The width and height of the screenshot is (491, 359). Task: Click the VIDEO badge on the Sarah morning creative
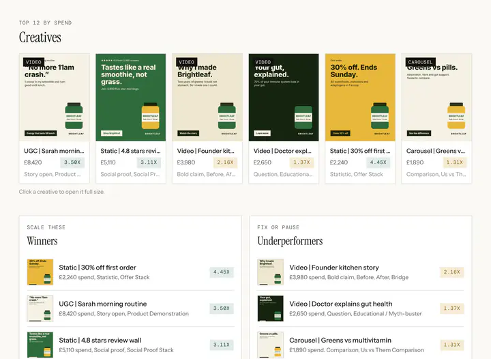33,62
